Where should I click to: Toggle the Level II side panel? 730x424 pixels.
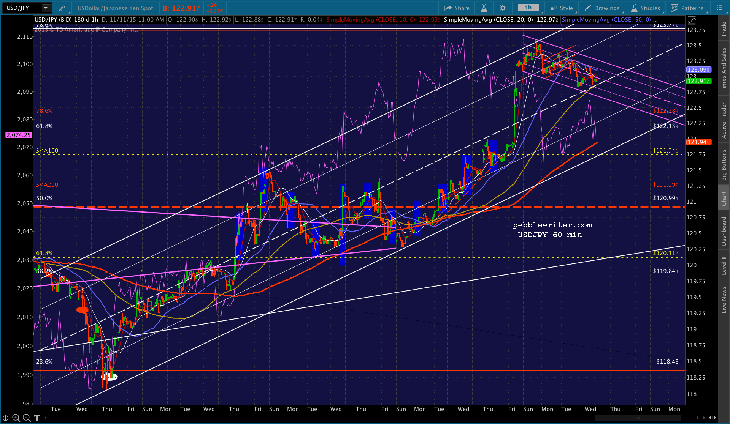(x=724, y=265)
